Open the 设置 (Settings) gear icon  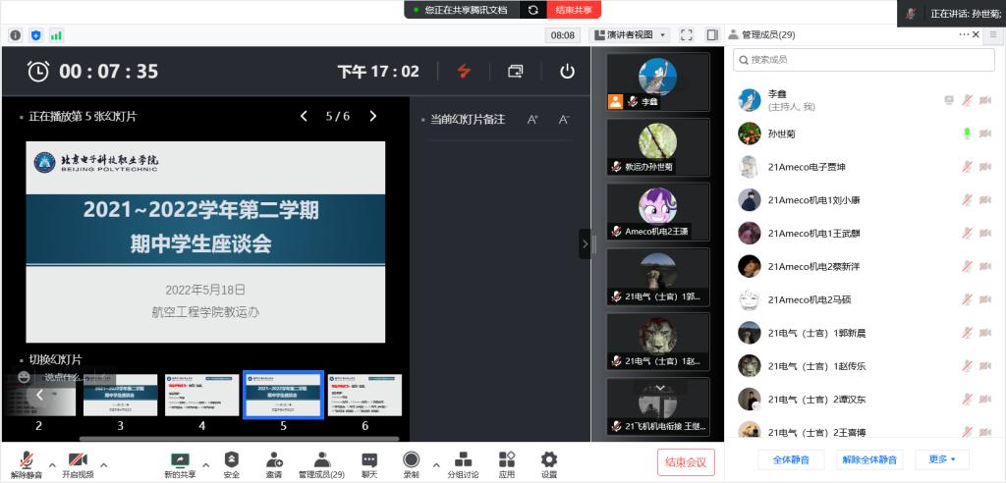pyautogui.click(x=549, y=459)
